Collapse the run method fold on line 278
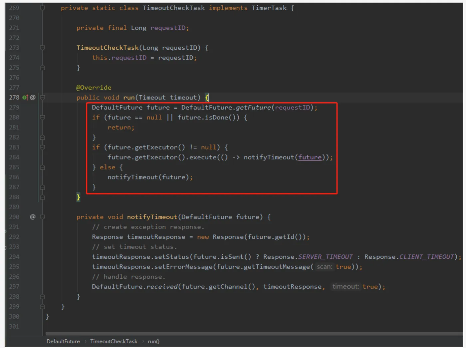The image size is (466, 348). [43, 98]
